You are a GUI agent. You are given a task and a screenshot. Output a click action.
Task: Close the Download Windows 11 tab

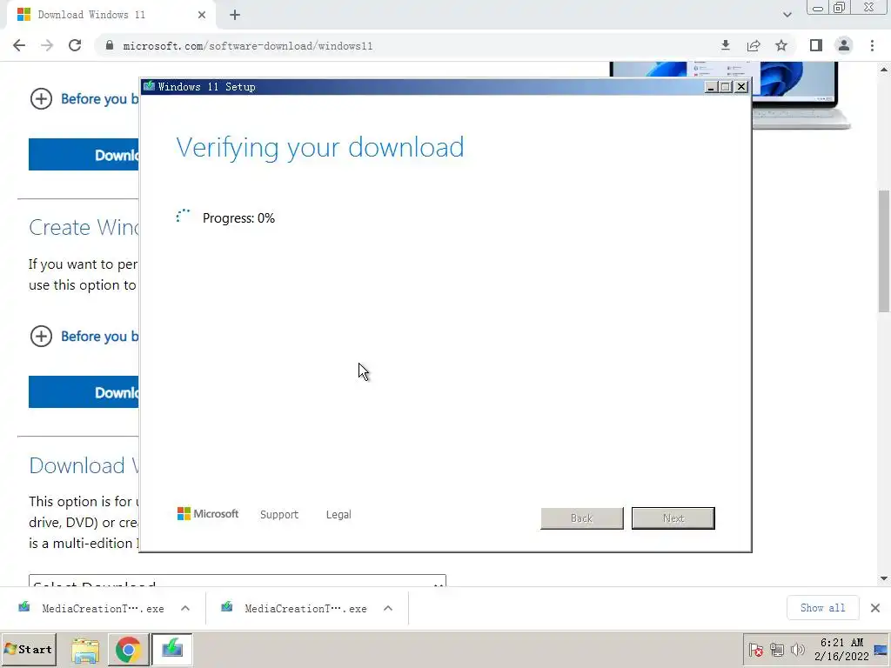(202, 15)
